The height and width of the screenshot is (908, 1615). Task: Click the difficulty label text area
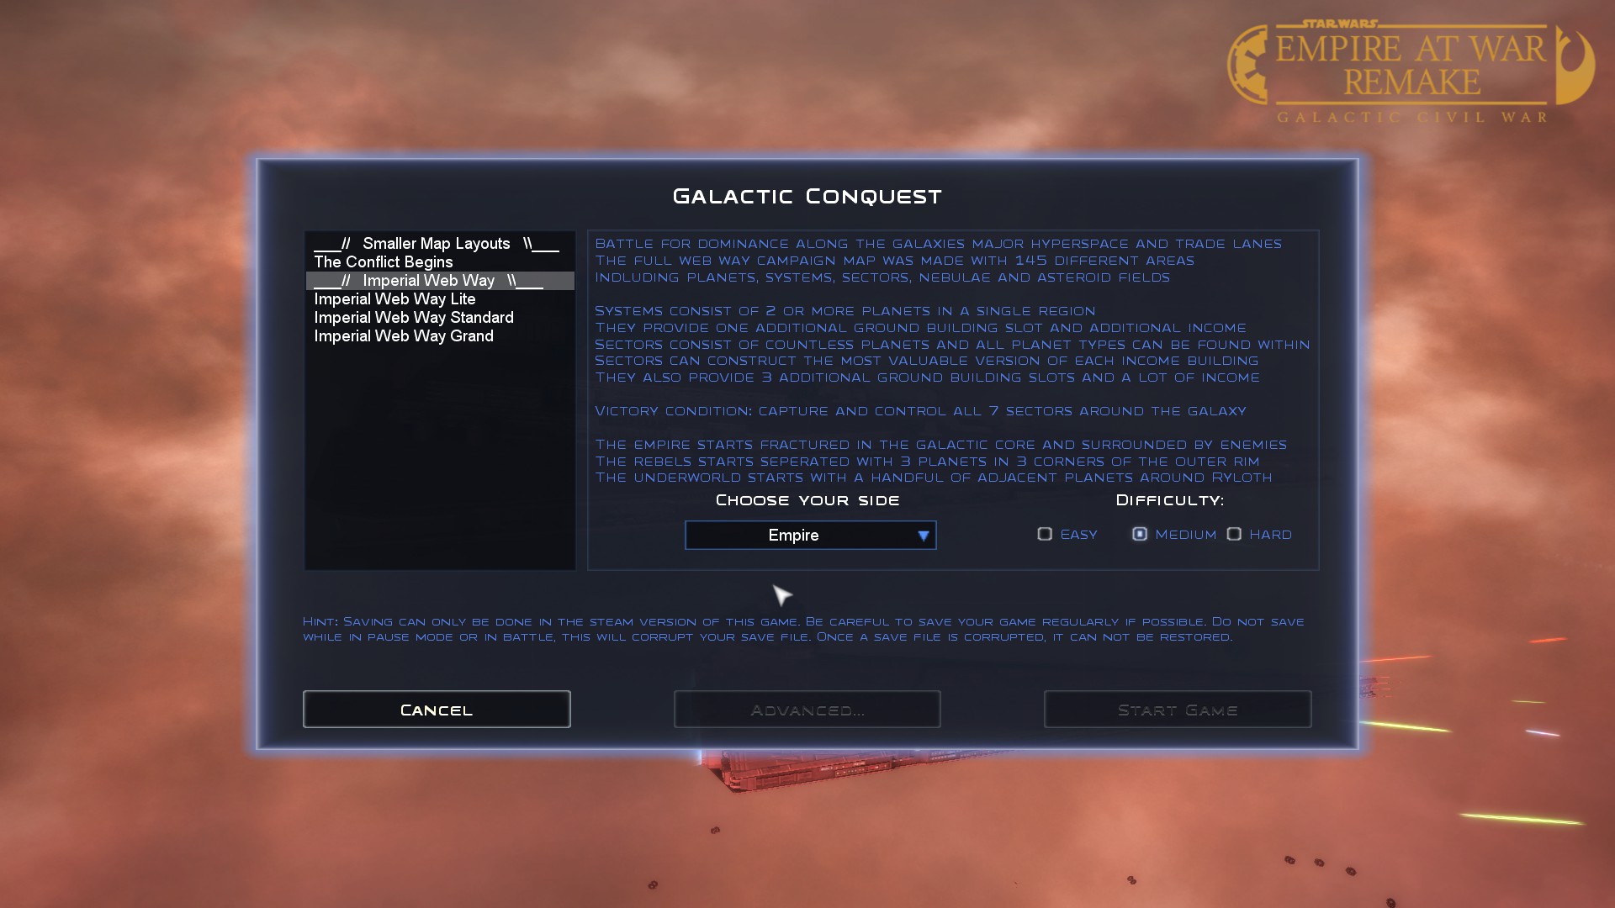pyautogui.click(x=1169, y=500)
